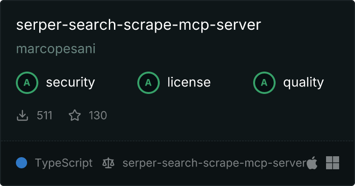Select the security label text
This screenshot has width=355, height=186.
(x=71, y=82)
